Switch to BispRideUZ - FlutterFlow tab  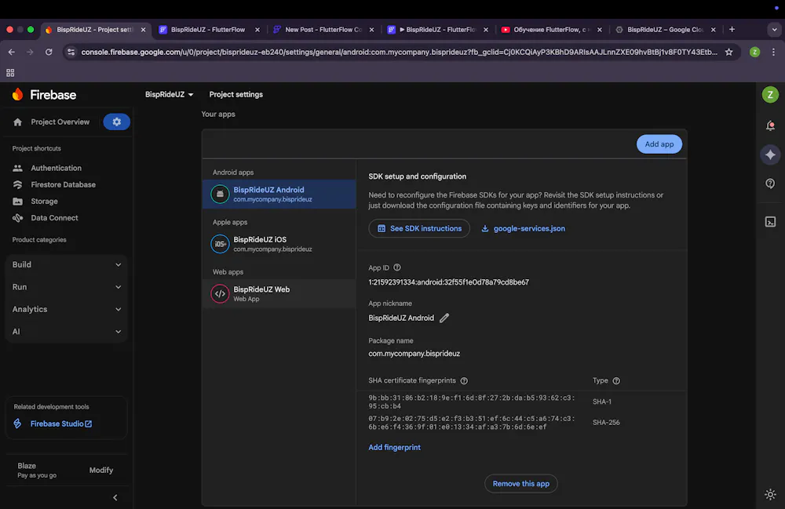pos(210,30)
